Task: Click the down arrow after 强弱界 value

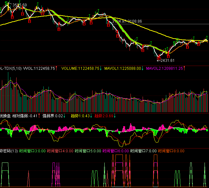Action: tap(64, 116)
